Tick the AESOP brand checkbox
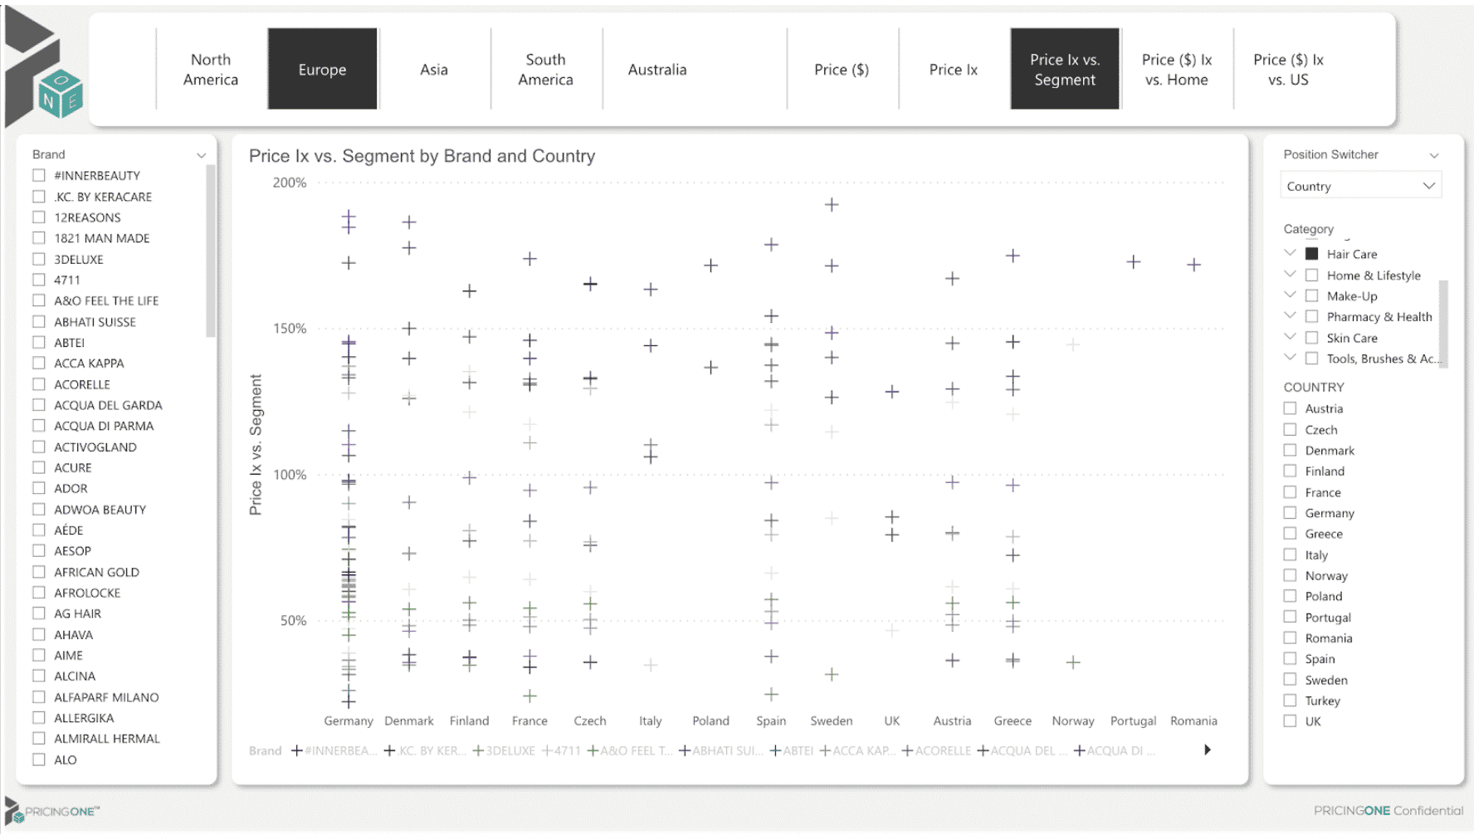Viewport: 1474px width, 840px height. click(39, 550)
